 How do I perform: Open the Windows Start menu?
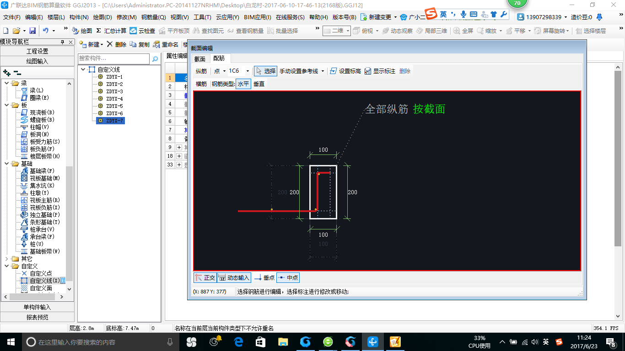[11, 341]
